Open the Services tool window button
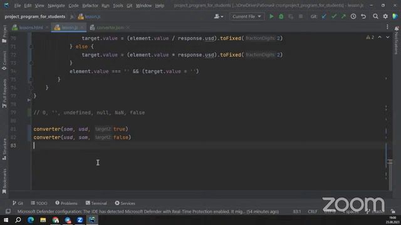This screenshot has width=401, height=225. point(125,203)
